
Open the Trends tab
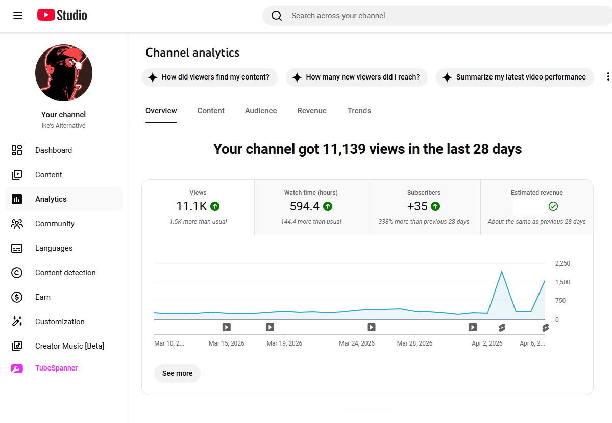[x=359, y=111]
